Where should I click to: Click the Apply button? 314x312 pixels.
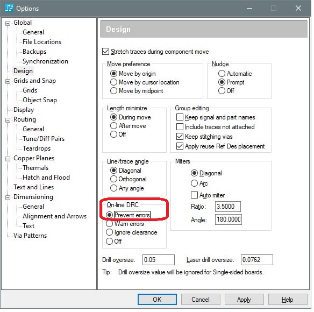click(x=244, y=300)
